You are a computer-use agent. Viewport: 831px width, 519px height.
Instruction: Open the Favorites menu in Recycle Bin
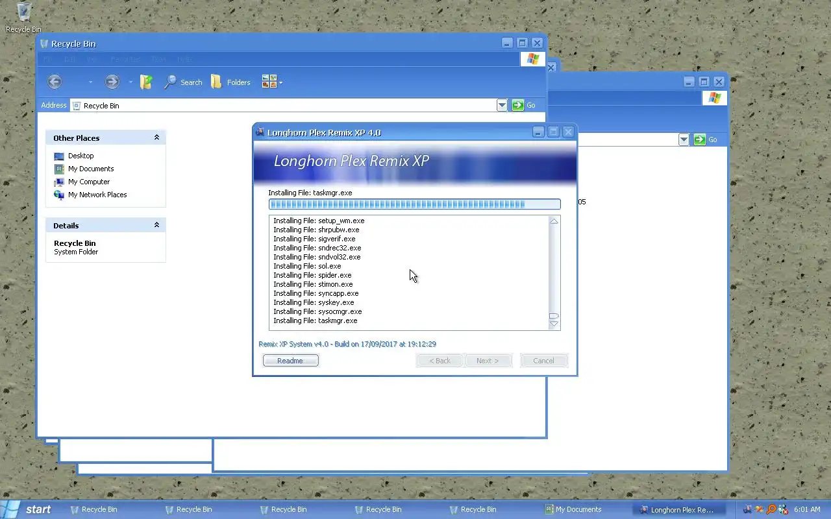point(125,59)
